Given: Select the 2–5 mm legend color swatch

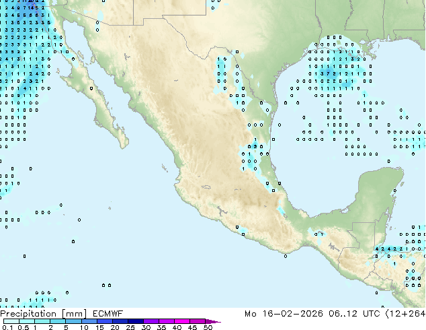Looking at the screenshot, I should click(58, 321).
